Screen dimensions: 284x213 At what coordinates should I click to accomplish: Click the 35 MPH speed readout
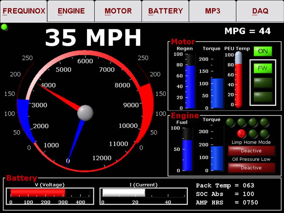(93, 37)
